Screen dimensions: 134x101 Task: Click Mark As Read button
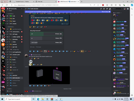tap(106, 12)
